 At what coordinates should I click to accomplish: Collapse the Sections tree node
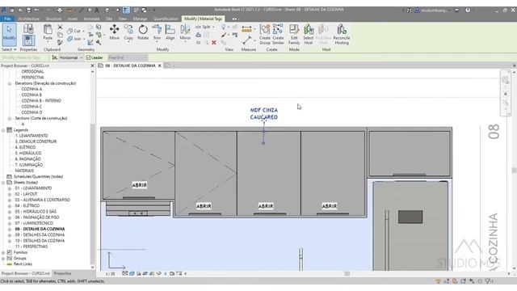point(10,119)
